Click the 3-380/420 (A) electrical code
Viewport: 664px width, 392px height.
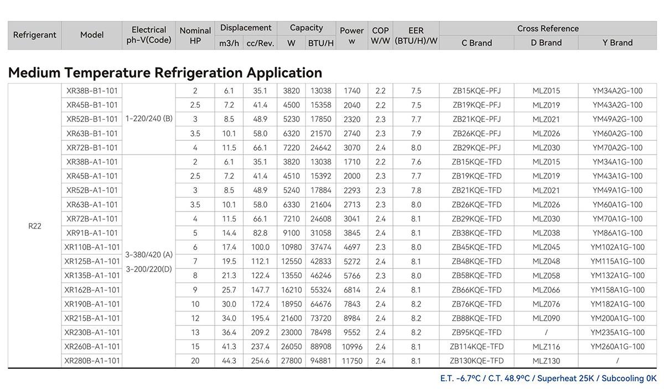[149, 255]
